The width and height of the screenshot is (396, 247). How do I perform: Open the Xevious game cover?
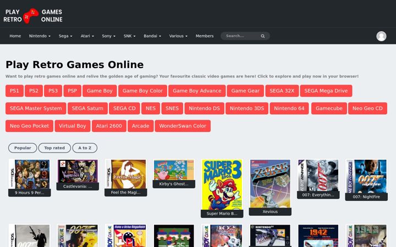click(x=270, y=183)
